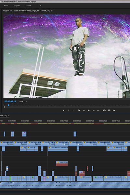
Task: Click the 00:00:06:19 playhead timecode
Action: coord(10,101)
